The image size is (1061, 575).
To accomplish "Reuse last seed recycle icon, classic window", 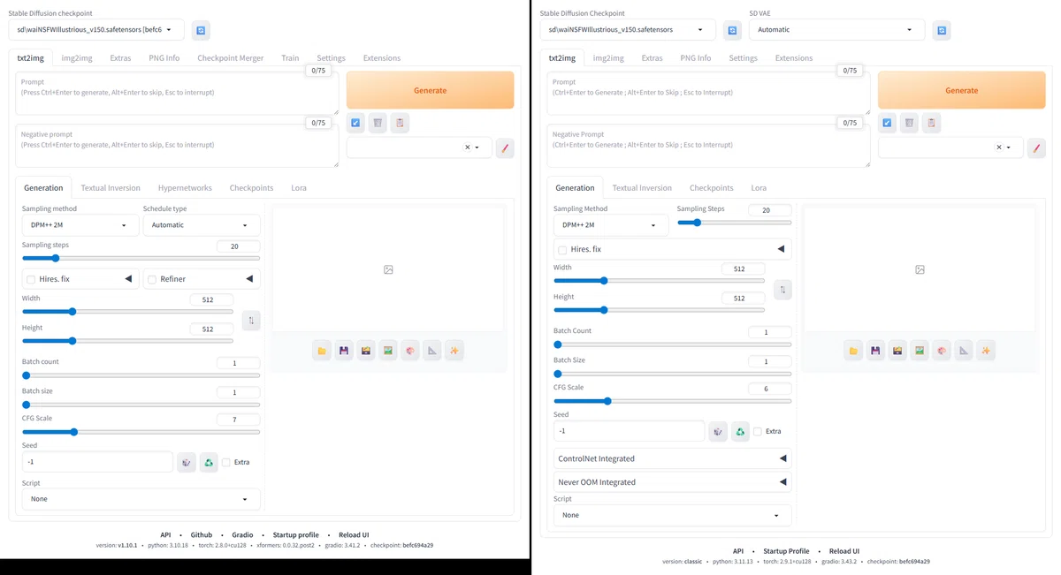I will pyautogui.click(x=740, y=431).
